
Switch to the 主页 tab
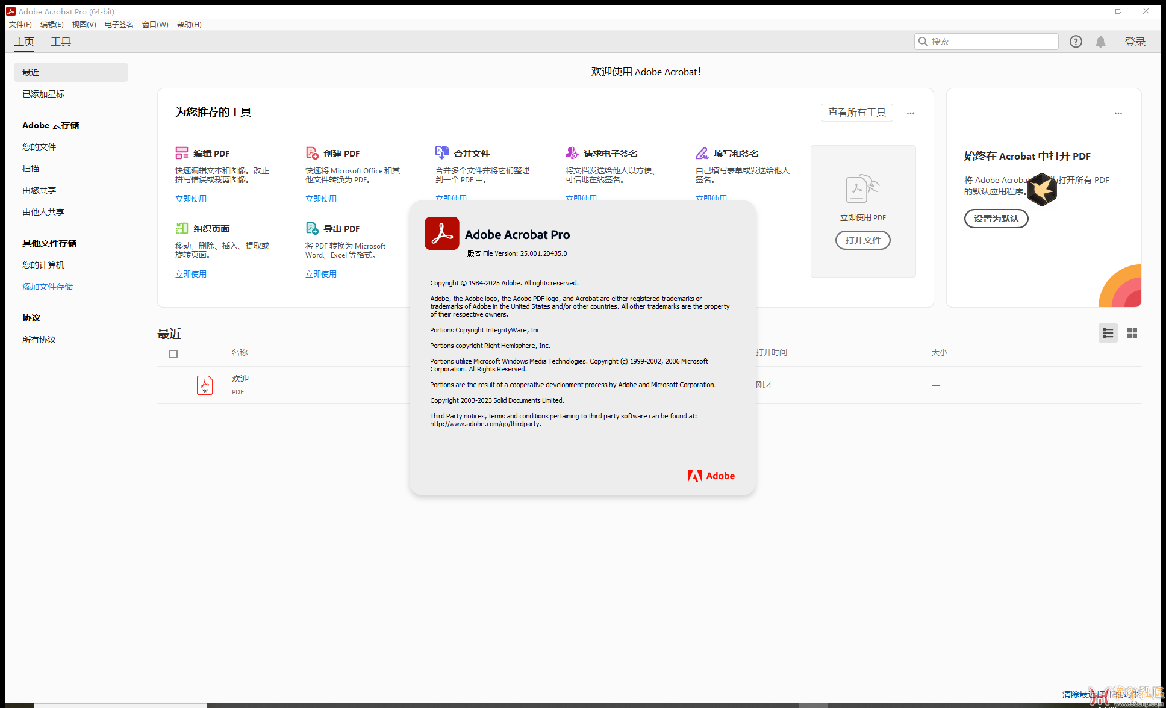click(24, 42)
